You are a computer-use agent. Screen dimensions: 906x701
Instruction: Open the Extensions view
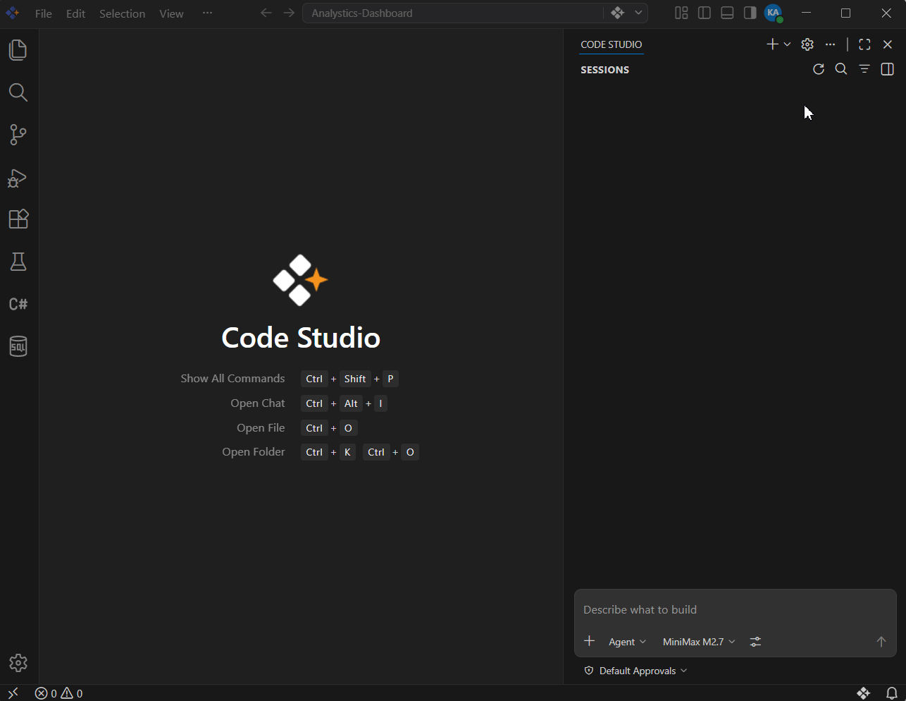point(18,219)
